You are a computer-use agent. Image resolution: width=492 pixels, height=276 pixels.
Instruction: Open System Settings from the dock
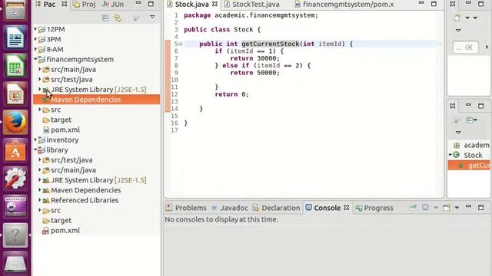[15, 179]
